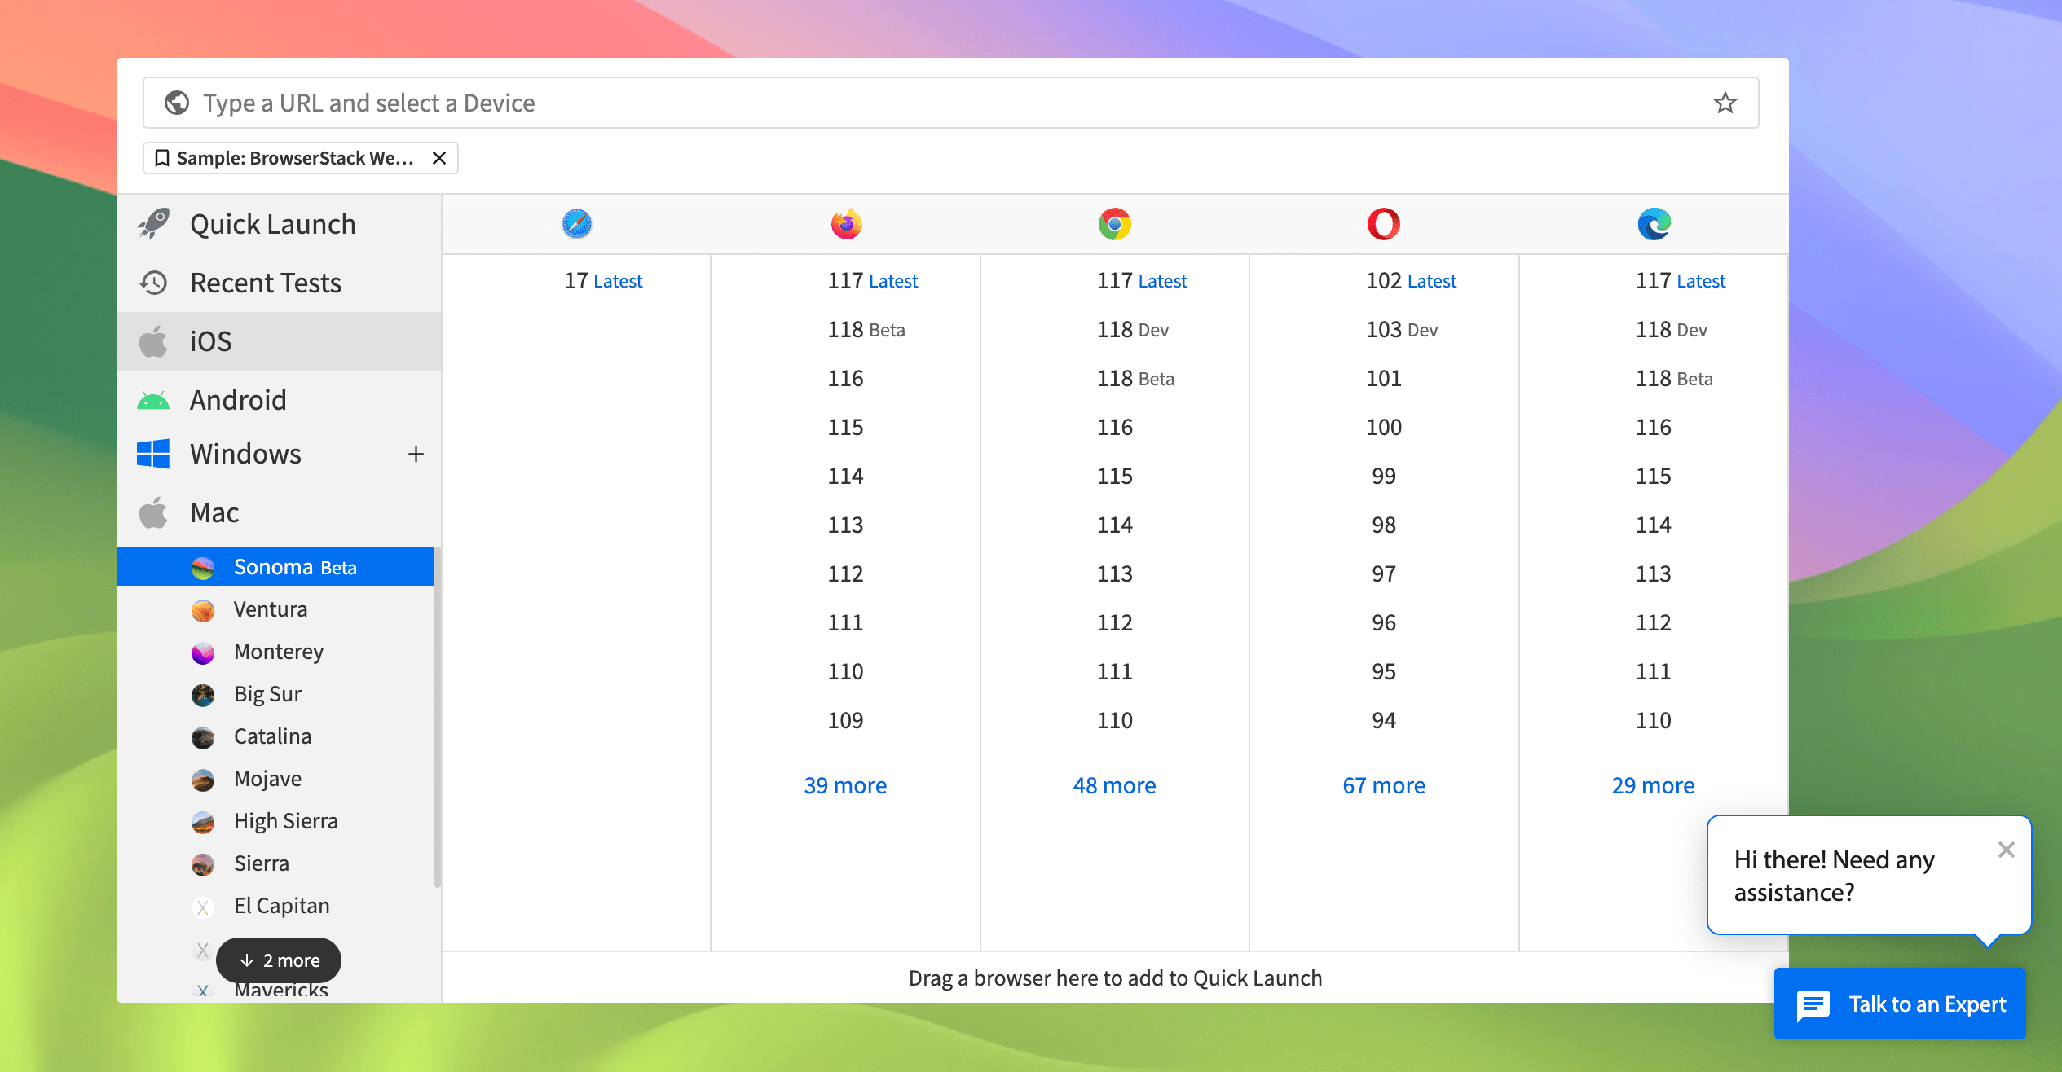This screenshot has width=2062, height=1072.
Task: Show 67 more Opera versions
Action: point(1384,784)
